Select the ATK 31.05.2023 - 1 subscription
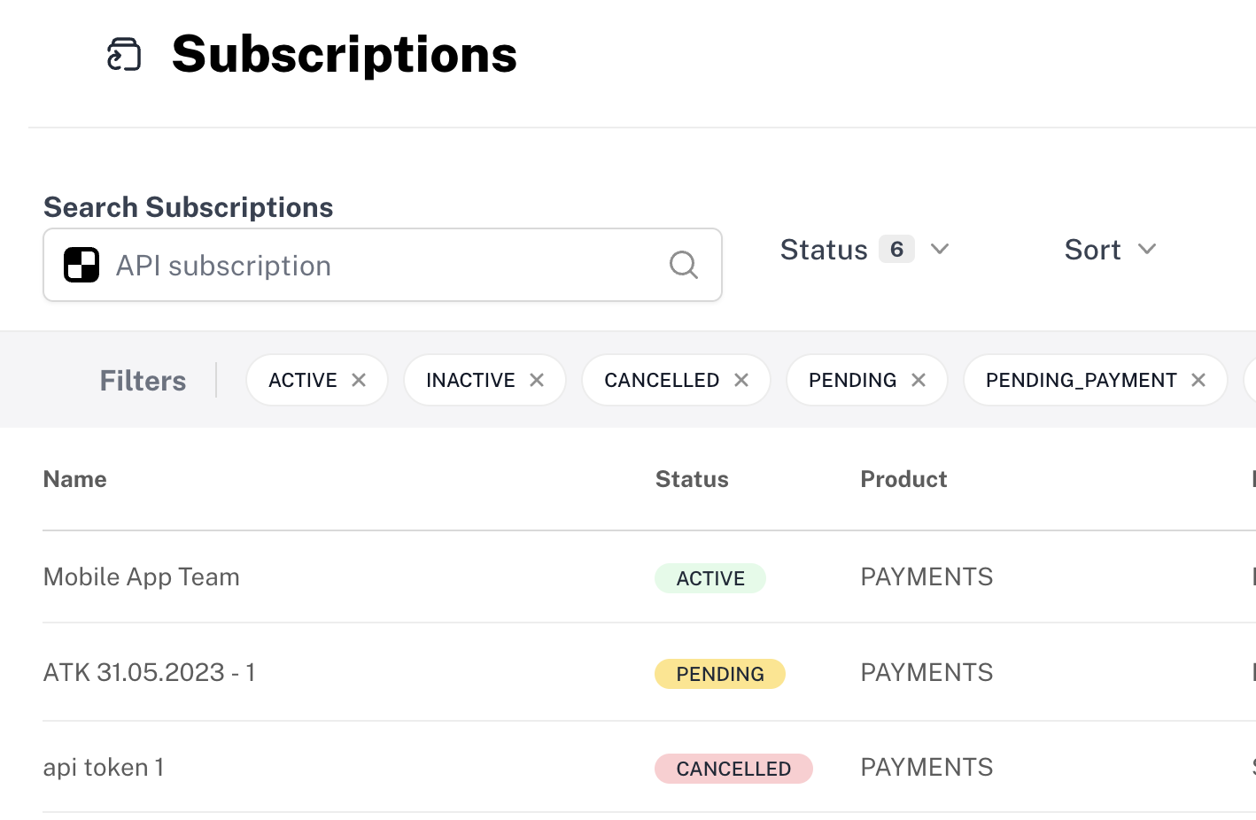This screenshot has width=1256, height=820. coord(149,672)
